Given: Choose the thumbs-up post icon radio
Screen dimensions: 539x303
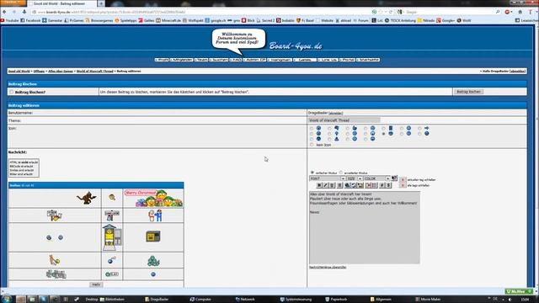Looking at the screenshot, I should point(348,129).
